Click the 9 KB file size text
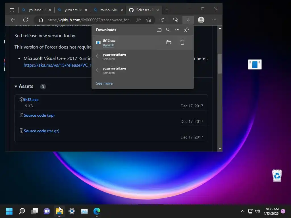Image resolution: width=291 pixels, height=218 pixels. pyautogui.click(x=29, y=106)
